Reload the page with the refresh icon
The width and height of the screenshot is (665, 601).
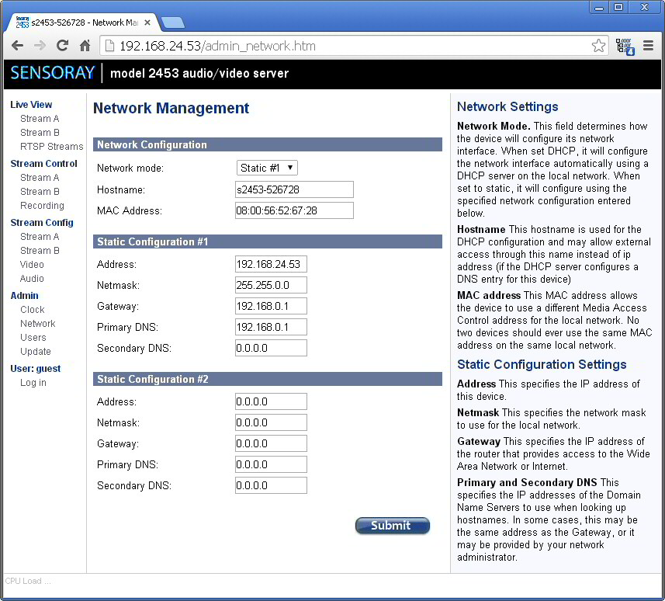[x=63, y=45]
